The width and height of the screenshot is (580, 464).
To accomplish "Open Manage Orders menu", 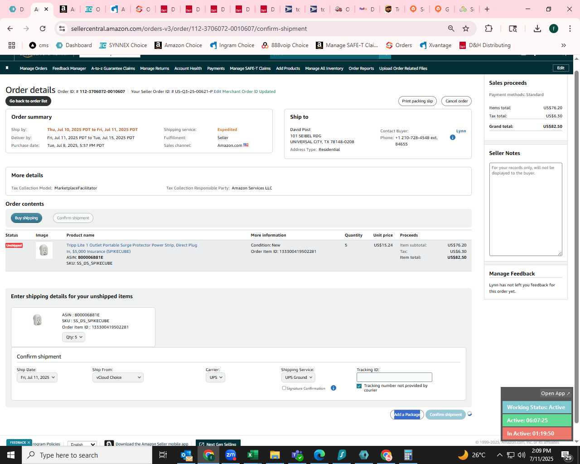I will [x=34, y=68].
